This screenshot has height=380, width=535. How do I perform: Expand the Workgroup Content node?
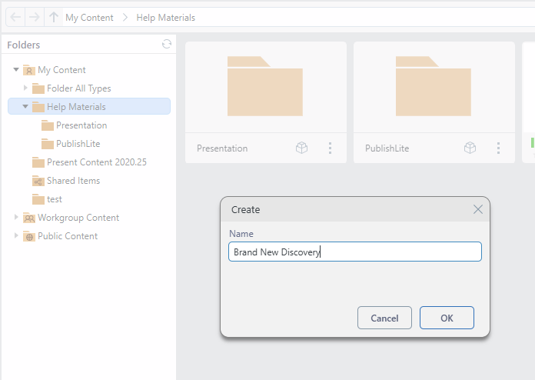(x=16, y=218)
